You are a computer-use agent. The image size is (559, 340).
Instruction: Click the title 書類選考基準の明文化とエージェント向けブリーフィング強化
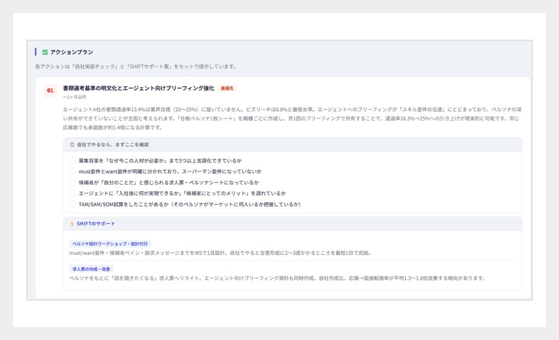[x=139, y=88]
